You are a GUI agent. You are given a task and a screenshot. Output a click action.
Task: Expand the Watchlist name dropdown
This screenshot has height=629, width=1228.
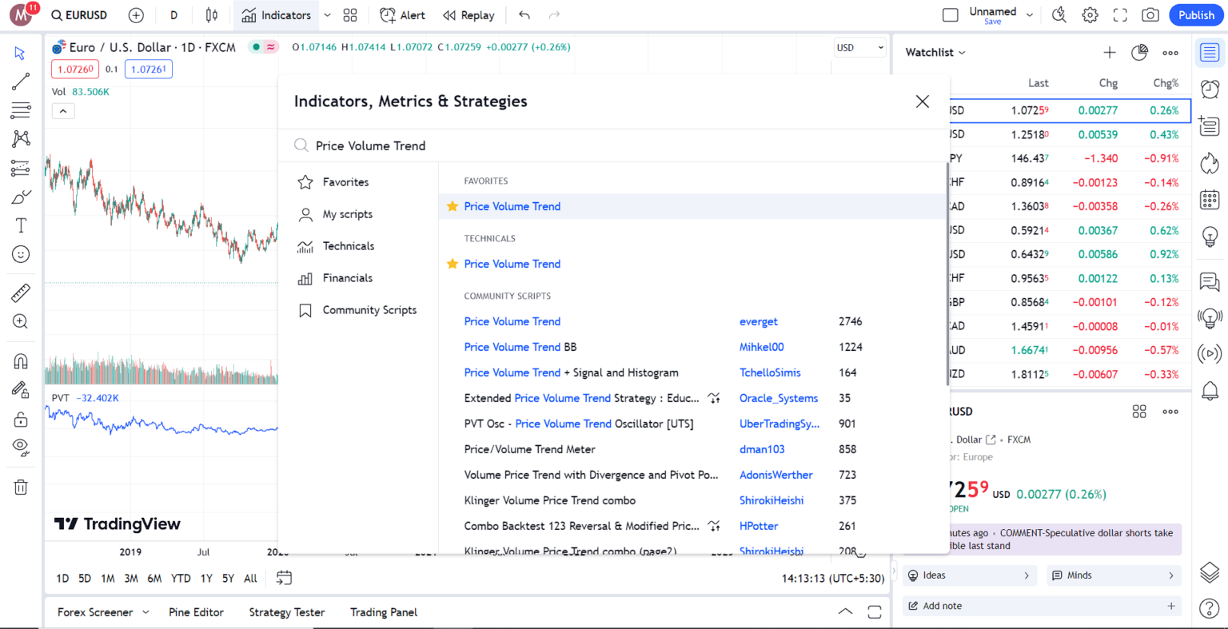(935, 53)
